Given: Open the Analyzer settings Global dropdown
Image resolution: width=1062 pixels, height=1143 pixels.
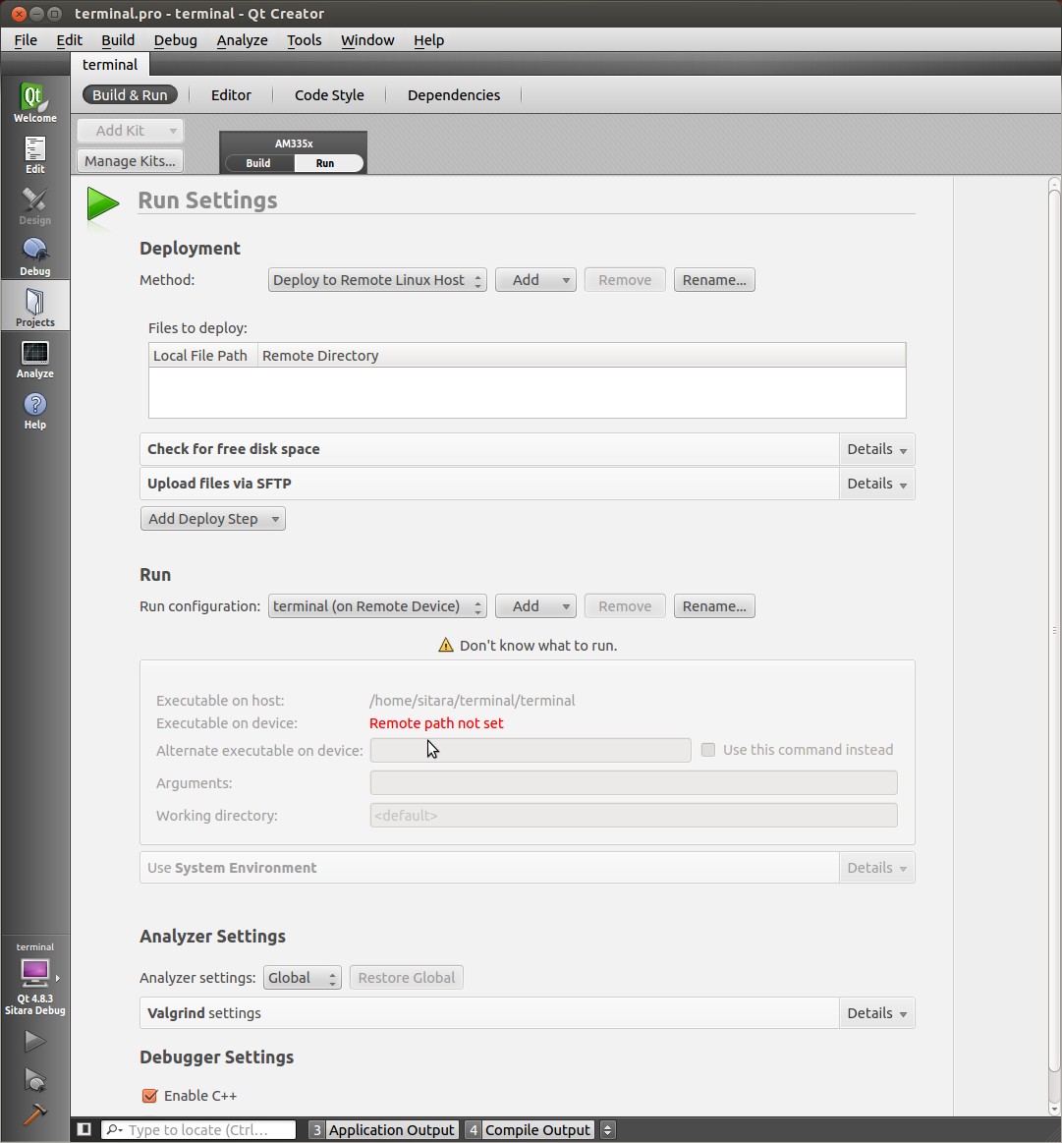Looking at the screenshot, I should 302,978.
